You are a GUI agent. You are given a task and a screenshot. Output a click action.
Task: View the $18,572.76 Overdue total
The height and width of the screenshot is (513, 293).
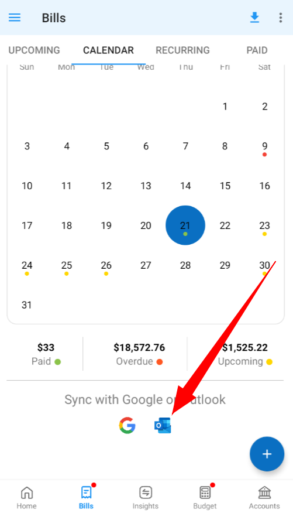pos(139,354)
